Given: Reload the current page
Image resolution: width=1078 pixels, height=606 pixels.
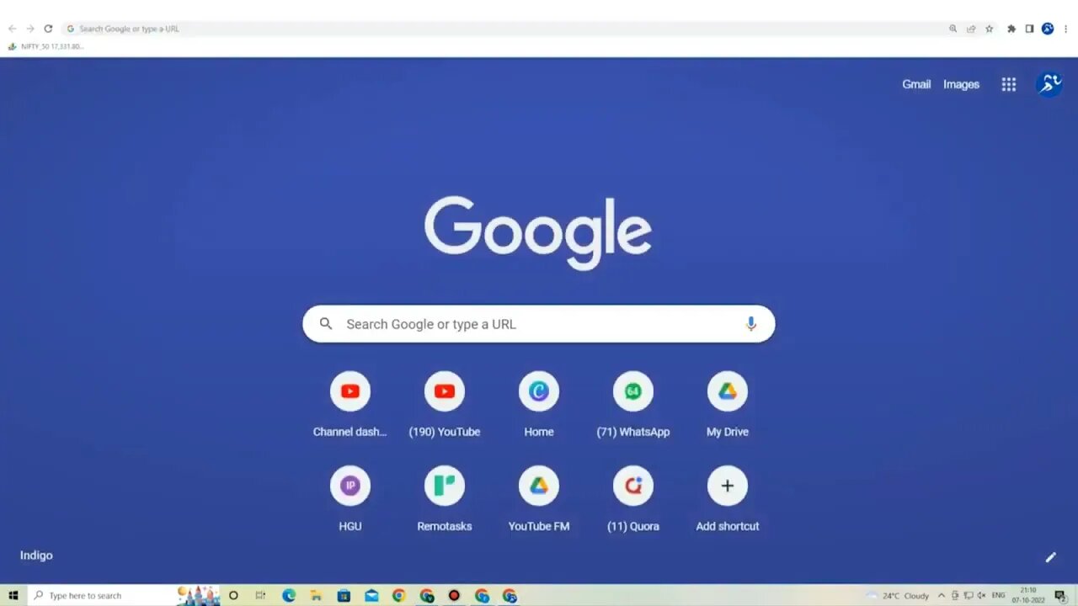Looking at the screenshot, I should coord(48,29).
